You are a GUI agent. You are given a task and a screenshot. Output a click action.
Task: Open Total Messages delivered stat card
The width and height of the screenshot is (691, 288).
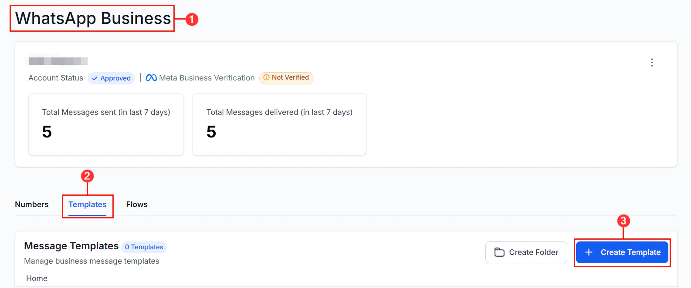(x=279, y=124)
